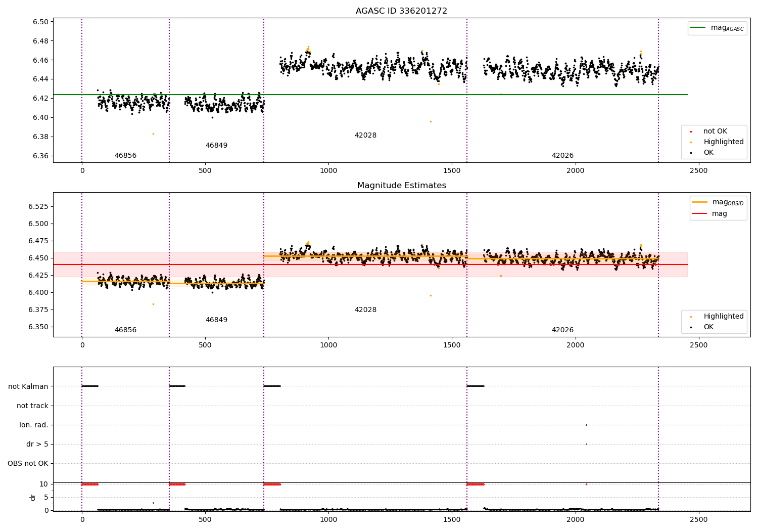Click OBSID label 42028 in AGASC plot

[365, 136]
